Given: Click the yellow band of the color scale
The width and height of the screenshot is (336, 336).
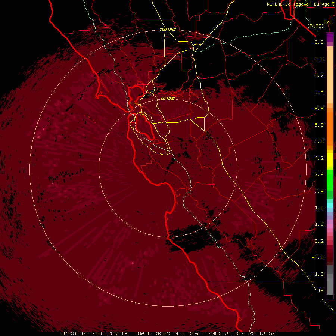Looking at the screenshot, I should click(330, 160).
